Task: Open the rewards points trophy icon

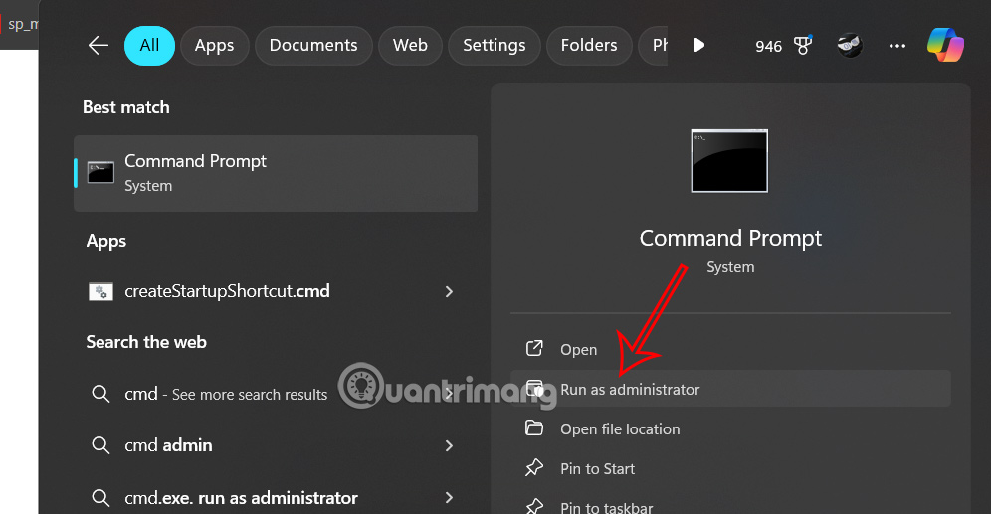Action: (x=803, y=45)
